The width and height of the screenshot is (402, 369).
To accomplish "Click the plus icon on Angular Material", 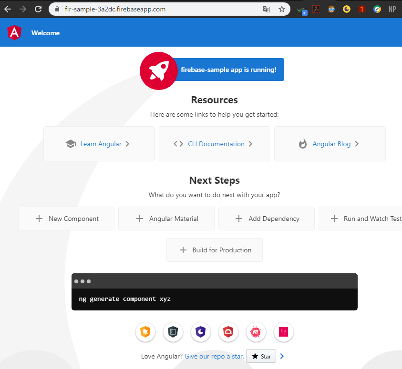I will click(140, 219).
